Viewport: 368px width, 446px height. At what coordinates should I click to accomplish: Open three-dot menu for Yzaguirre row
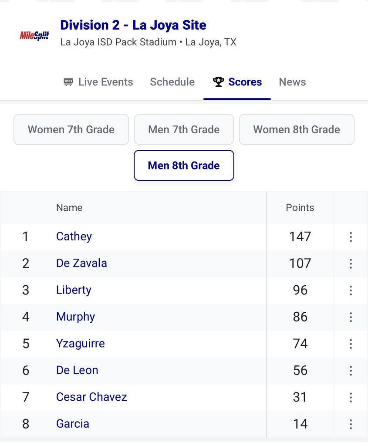tap(351, 344)
